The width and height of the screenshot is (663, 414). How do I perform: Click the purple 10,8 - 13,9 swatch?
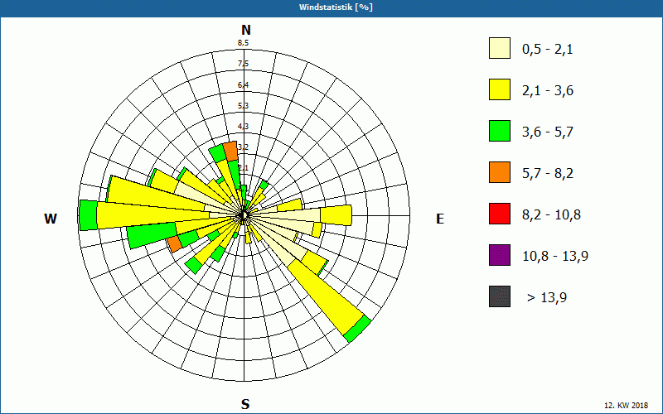500,255
